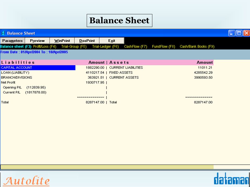Click the DosPrint button
Screen dimensions: 250x187
tap(87, 41)
